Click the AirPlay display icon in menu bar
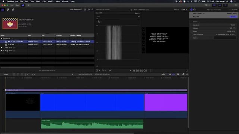The width and height of the screenshot is (239, 134). [195, 1]
